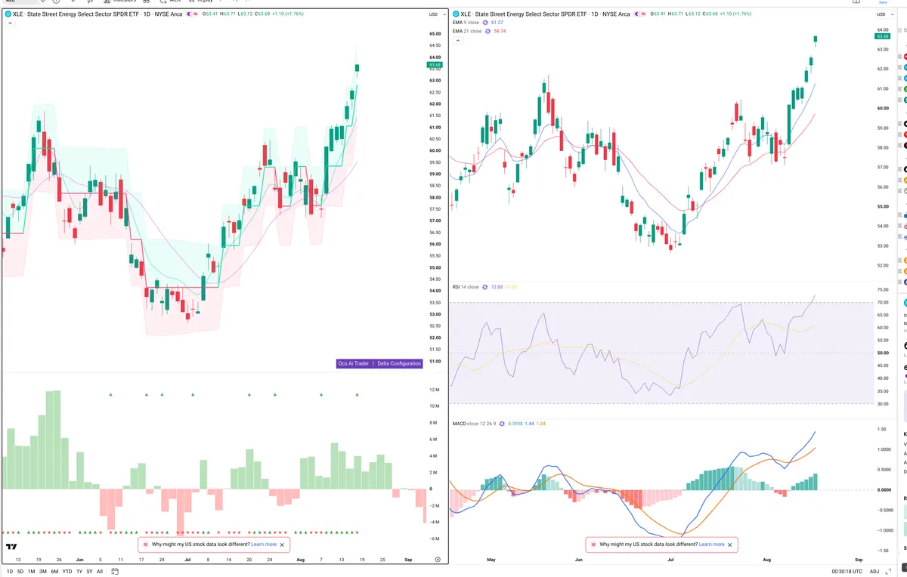The image size is (907, 577).
Task: Click the 12 M level on volume scale
Action: [x=435, y=390]
